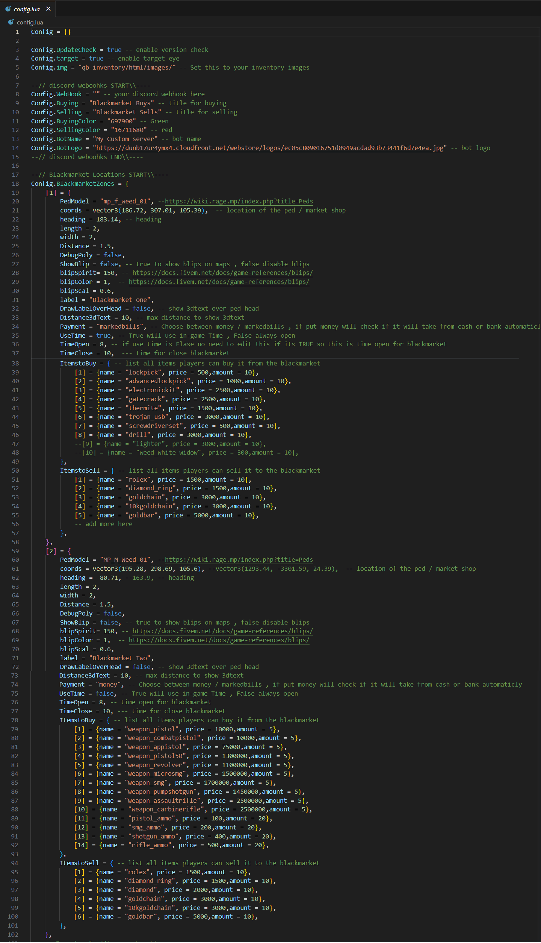541x943 pixels.
Task: Select the config.lua tab title
Action: coord(27,9)
